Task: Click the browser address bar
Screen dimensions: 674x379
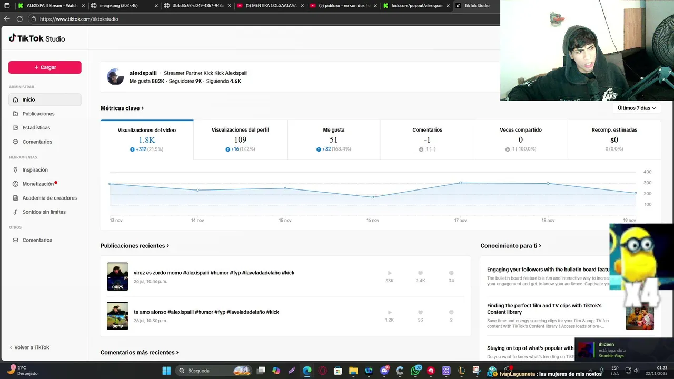Action: coord(263,19)
